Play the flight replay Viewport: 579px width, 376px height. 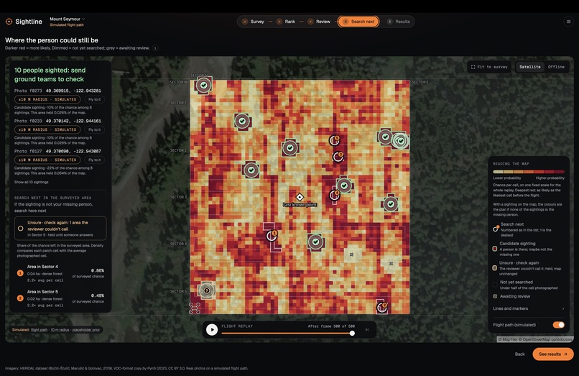point(212,329)
